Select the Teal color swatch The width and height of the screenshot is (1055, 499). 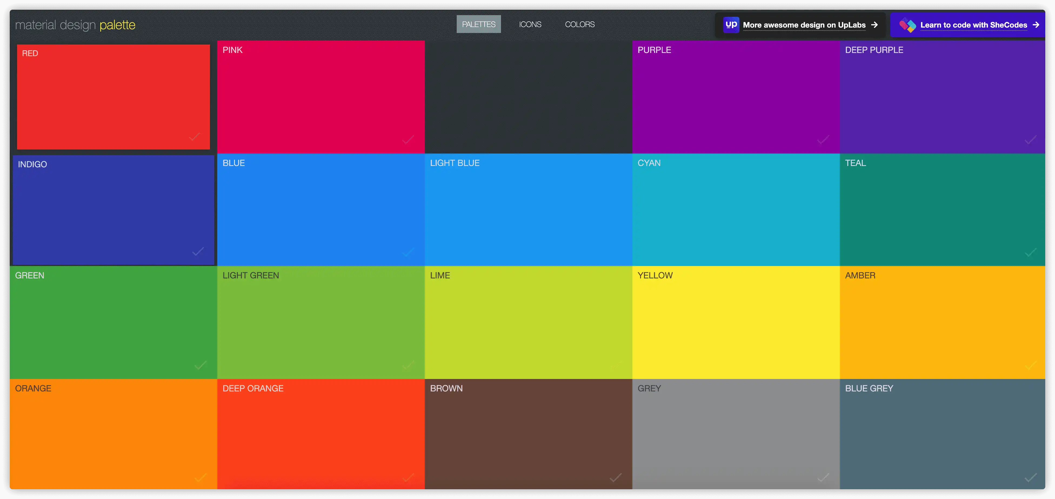[x=942, y=210]
